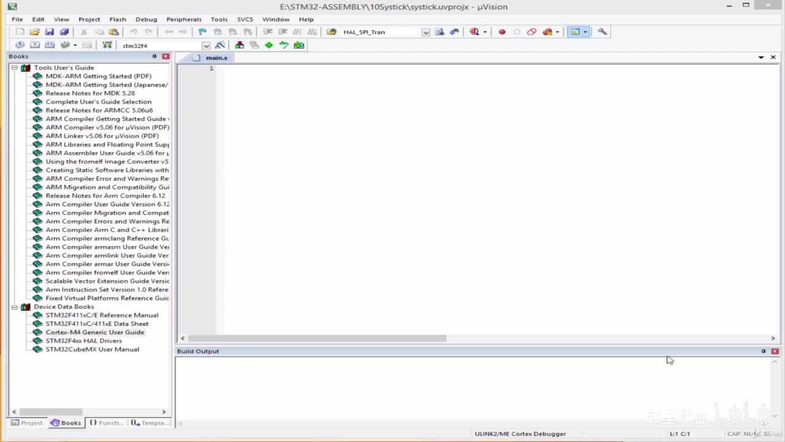The height and width of the screenshot is (442, 785).
Task: Create a new file with the New toolbar icon
Action: tap(20, 32)
